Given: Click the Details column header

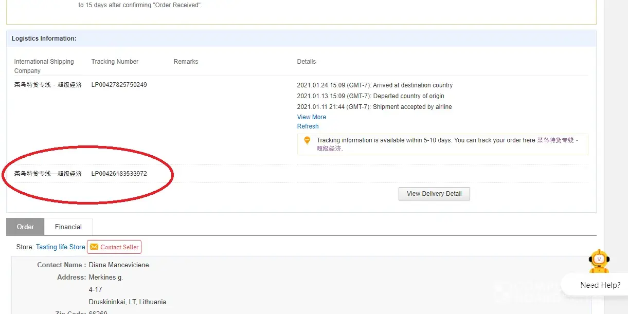Looking at the screenshot, I should tap(306, 62).
